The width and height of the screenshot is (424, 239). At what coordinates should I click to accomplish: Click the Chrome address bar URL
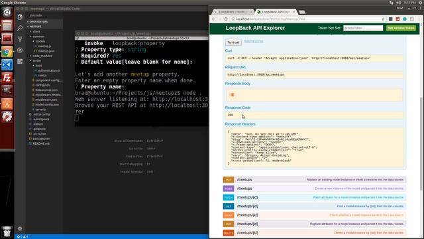point(270,19)
